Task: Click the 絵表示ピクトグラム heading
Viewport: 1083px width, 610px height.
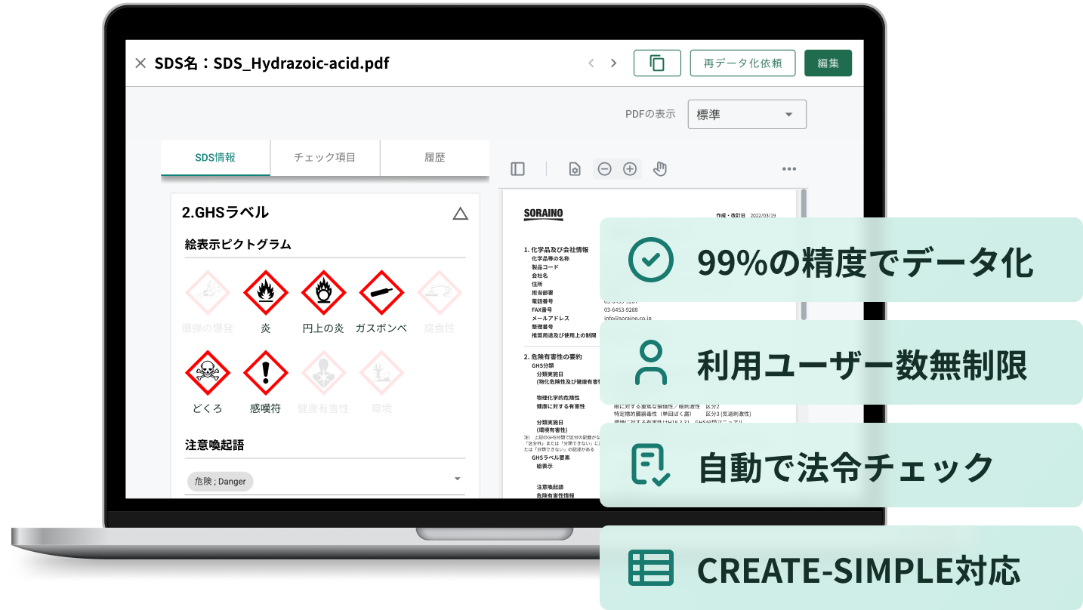Action: 238,244
